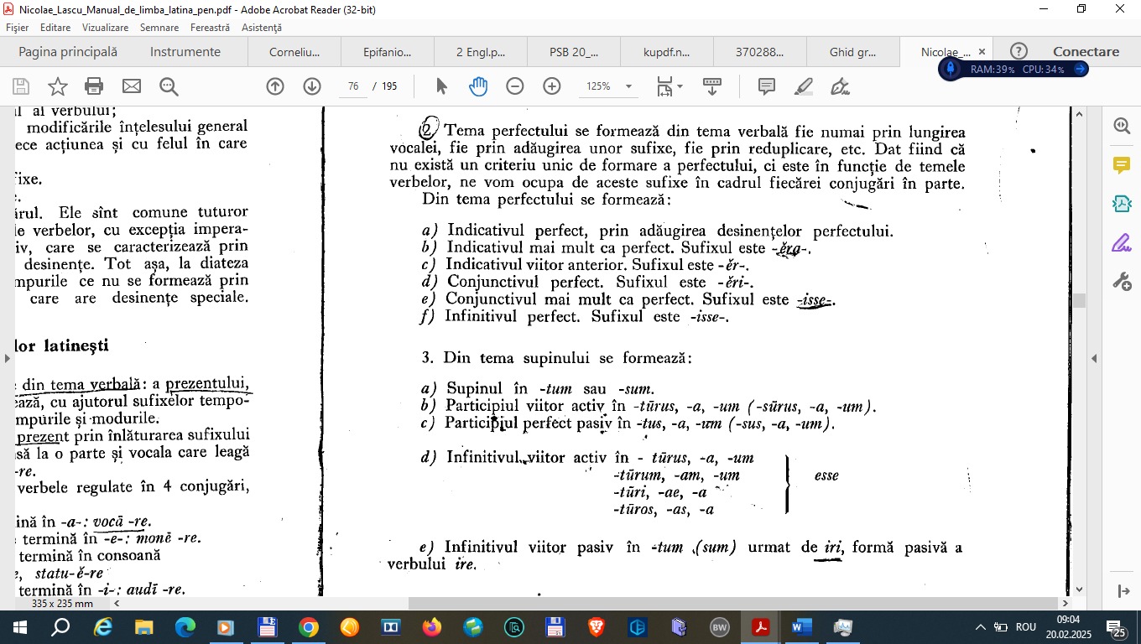Print the document with printer icon
The width and height of the screenshot is (1141, 644).
point(94,86)
